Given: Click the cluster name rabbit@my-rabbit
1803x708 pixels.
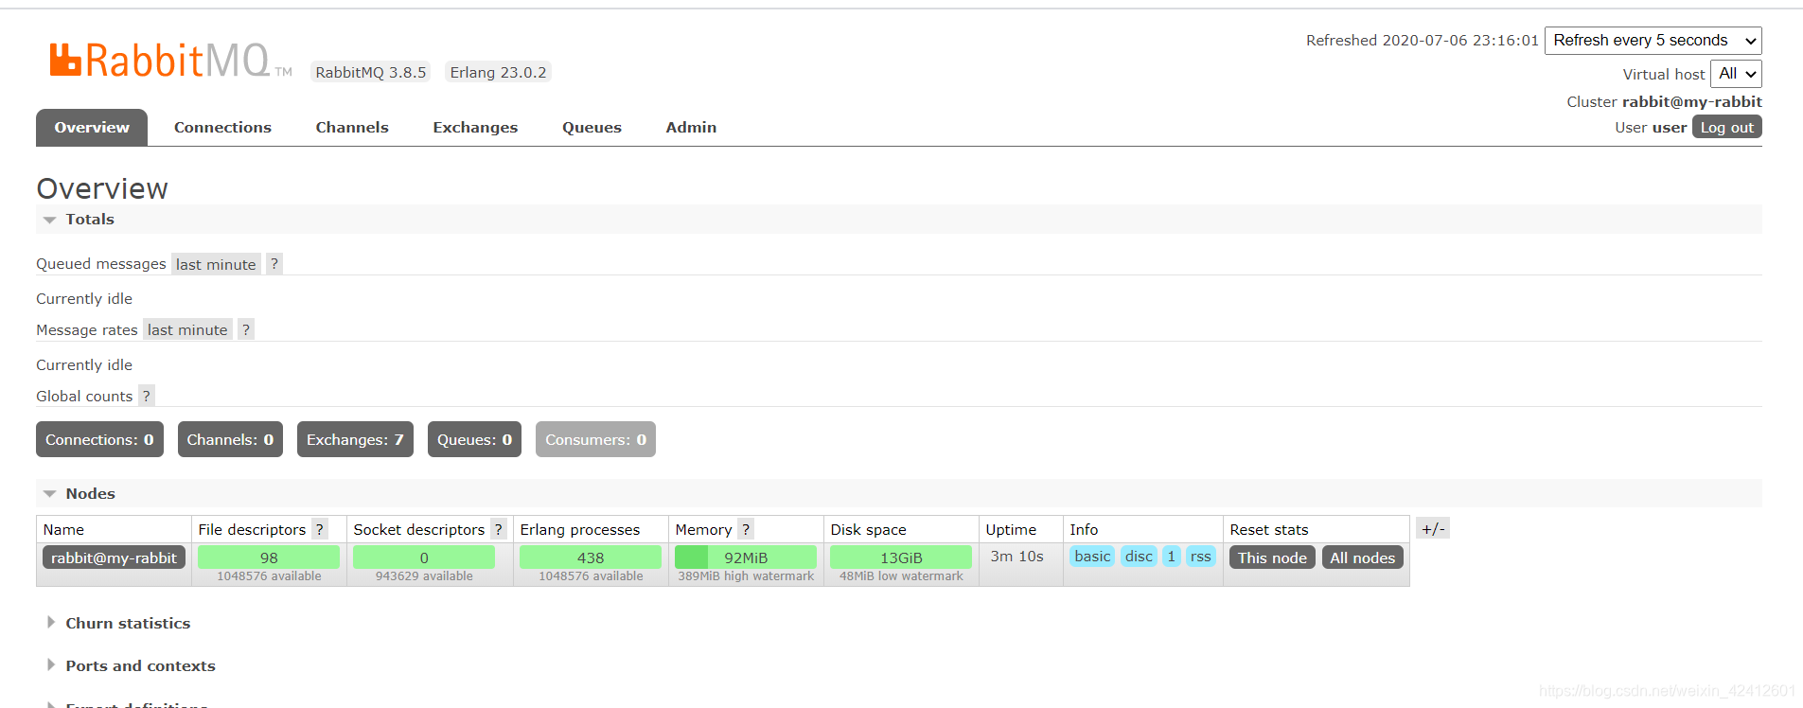Looking at the screenshot, I should [1692, 101].
